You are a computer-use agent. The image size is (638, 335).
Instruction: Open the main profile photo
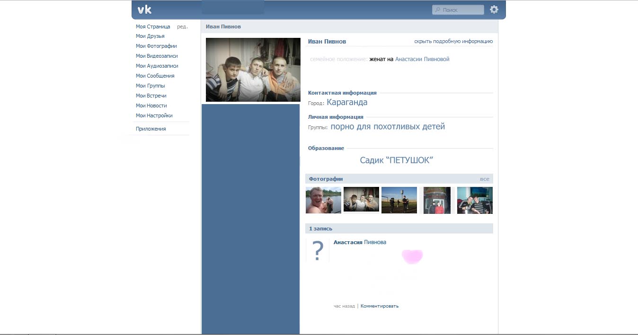point(253,70)
